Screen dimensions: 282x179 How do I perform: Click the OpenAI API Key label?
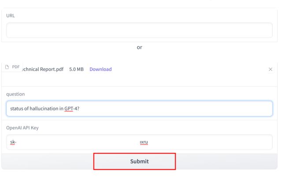[25, 127]
